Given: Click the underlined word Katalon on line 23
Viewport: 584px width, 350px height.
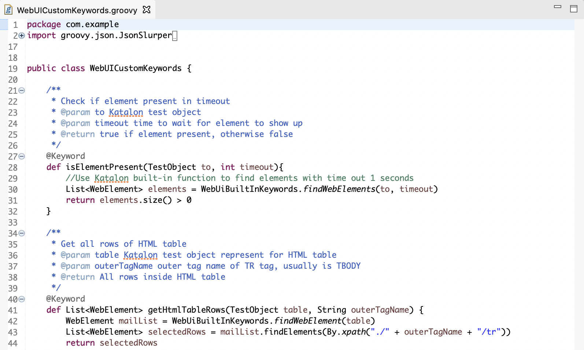Looking at the screenshot, I should click(126, 112).
